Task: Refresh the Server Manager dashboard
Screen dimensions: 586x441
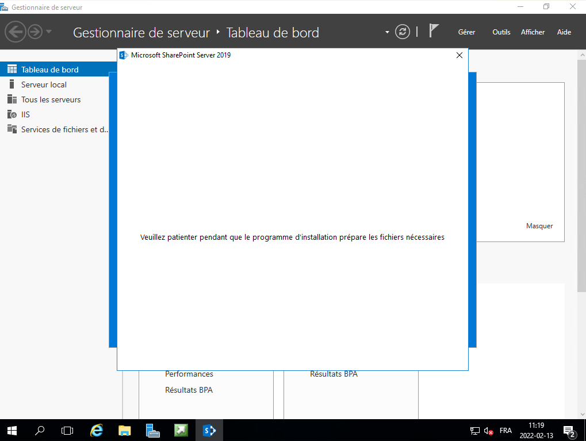Action: click(403, 32)
